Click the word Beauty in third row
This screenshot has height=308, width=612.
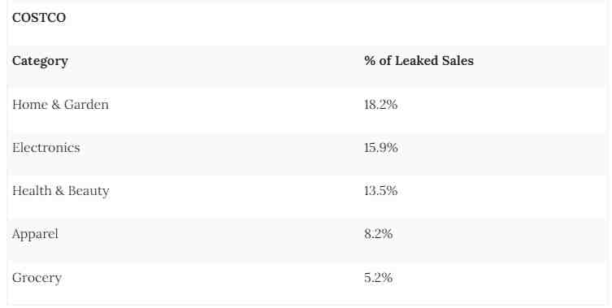(x=89, y=191)
